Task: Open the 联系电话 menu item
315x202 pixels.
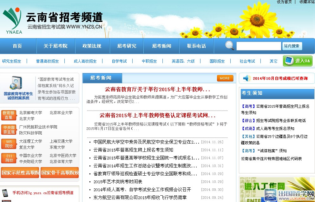Action: [196, 46]
